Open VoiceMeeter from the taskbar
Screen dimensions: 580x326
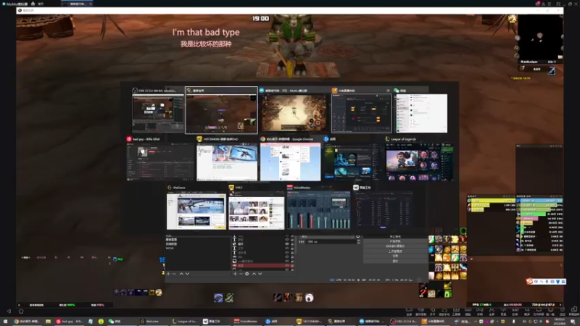coord(246,322)
